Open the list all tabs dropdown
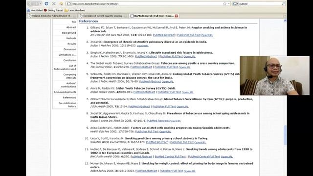Viewport: 313px width, 176px height. pyautogui.click(x=285, y=16)
